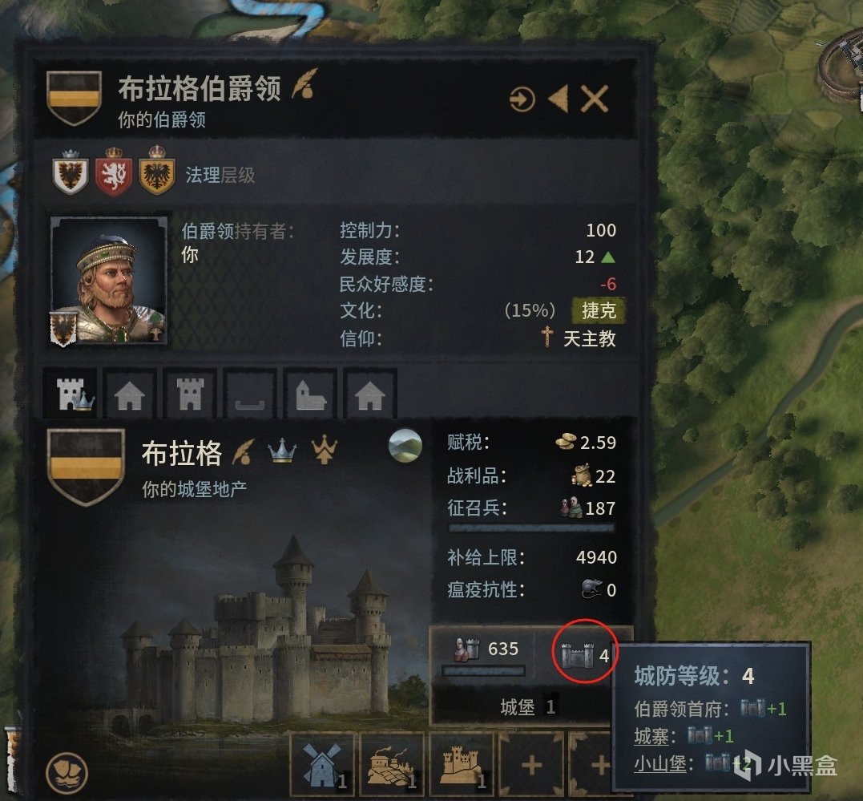Image resolution: width=863 pixels, height=801 pixels.
Task: Click the feather rename icon beside 布拉格伯爵领
Action: coord(305,83)
